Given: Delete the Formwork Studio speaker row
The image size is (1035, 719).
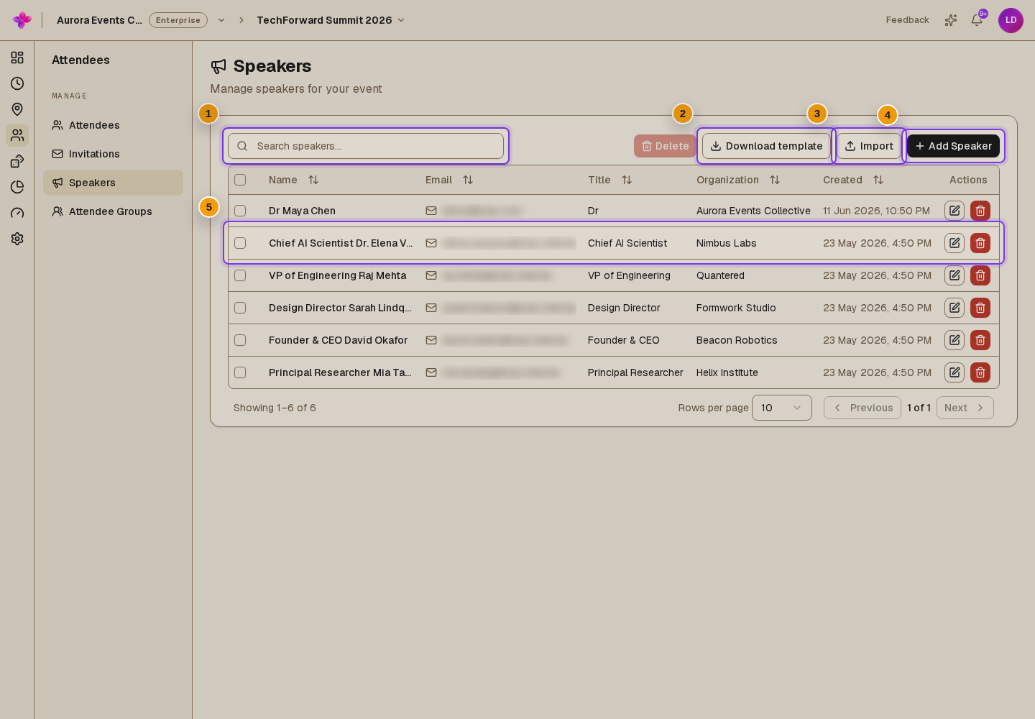Looking at the screenshot, I should (980, 308).
